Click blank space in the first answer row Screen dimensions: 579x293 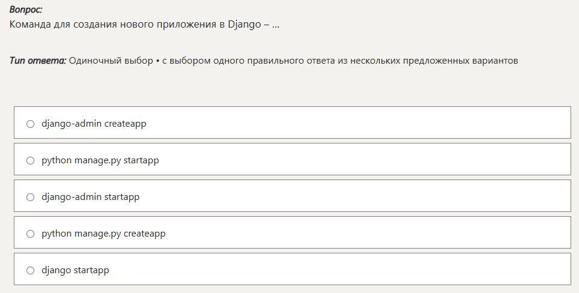pos(361,124)
